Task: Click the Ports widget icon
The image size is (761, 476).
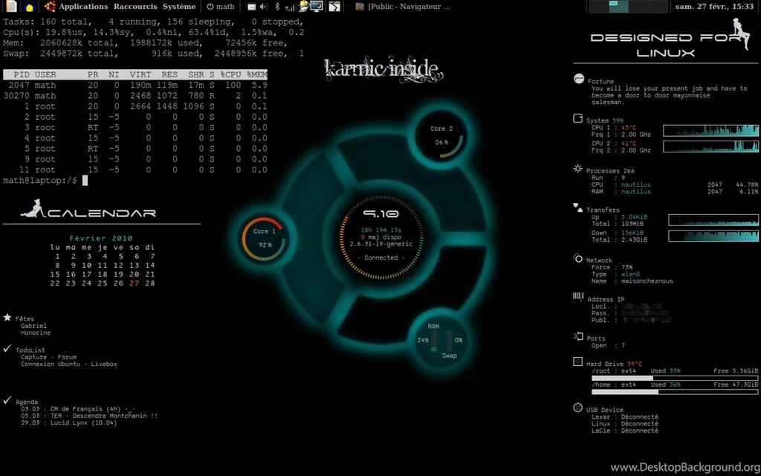Action: 578,336
